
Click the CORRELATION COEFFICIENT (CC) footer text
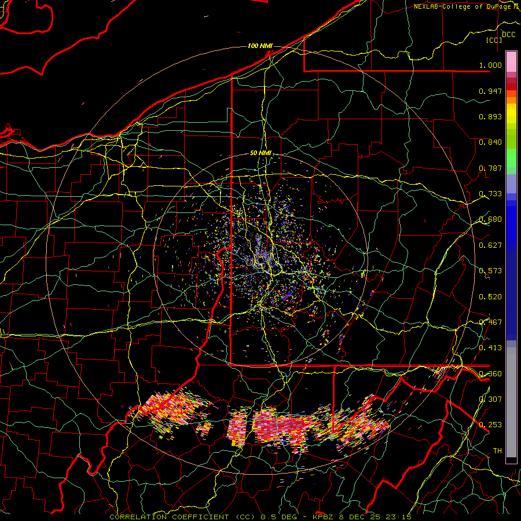pos(183,517)
